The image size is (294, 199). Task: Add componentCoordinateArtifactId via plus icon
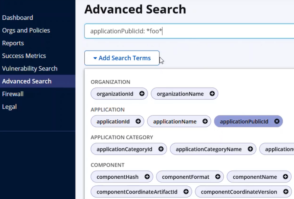pyautogui.click(x=186, y=192)
